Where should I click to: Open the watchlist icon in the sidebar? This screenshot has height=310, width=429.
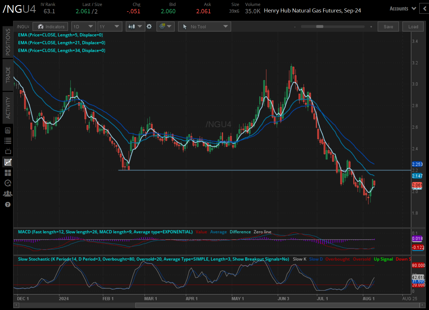tap(8, 141)
